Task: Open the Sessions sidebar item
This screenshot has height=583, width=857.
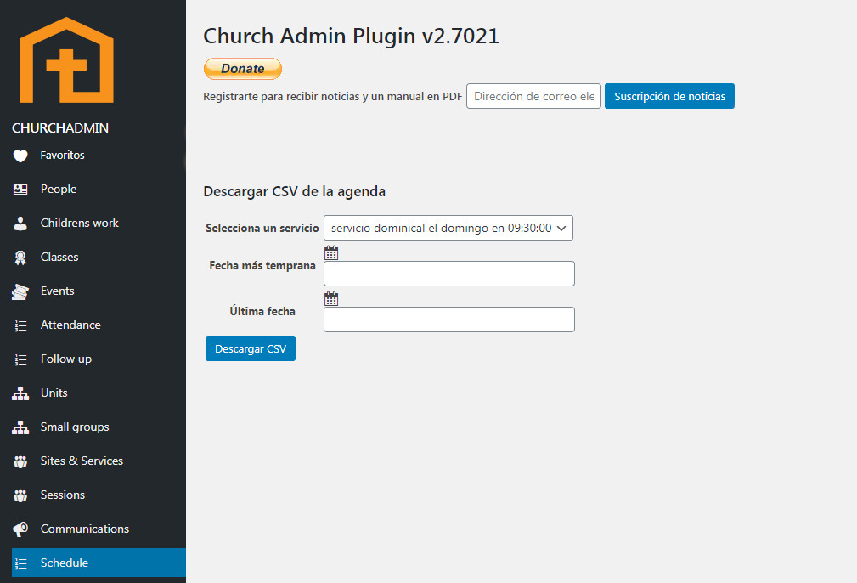Action: [x=63, y=495]
